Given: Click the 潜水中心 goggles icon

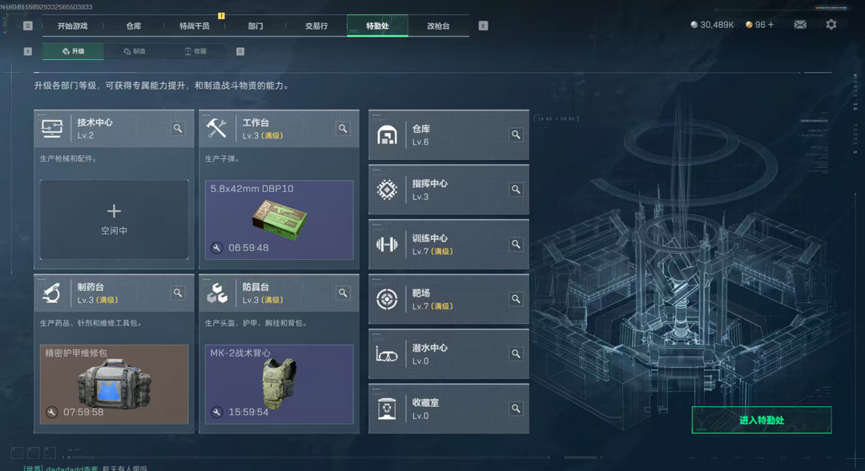Looking at the screenshot, I should click(x=387, y=354).
